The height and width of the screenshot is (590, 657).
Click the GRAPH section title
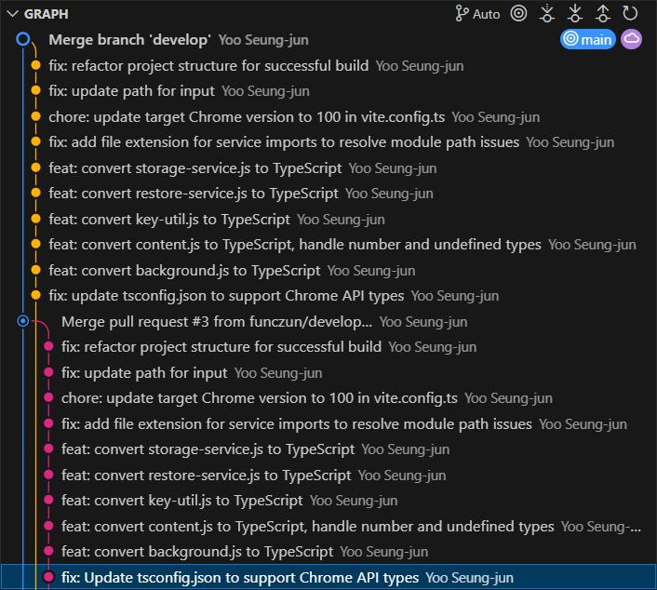pos(47,14)
